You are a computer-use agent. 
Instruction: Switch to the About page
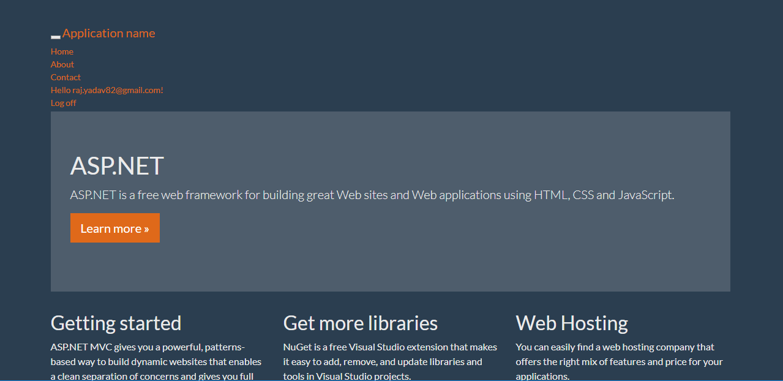(62, 64)
